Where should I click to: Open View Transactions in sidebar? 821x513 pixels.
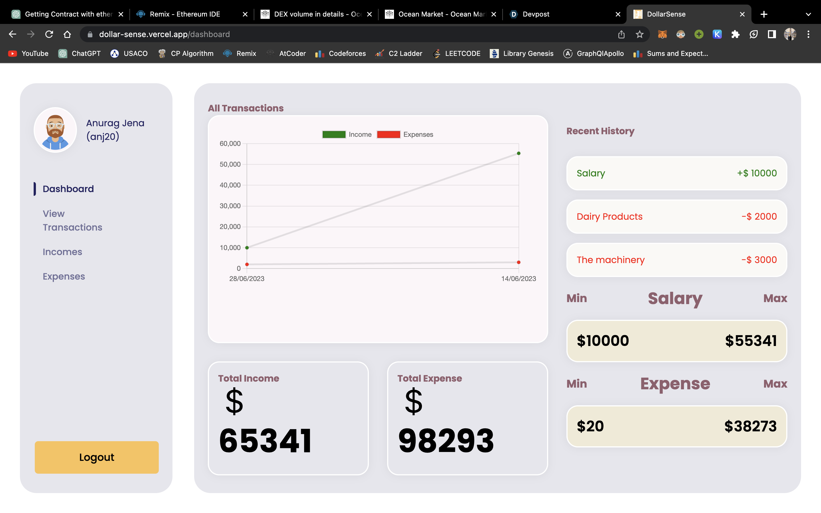[72, 220]
